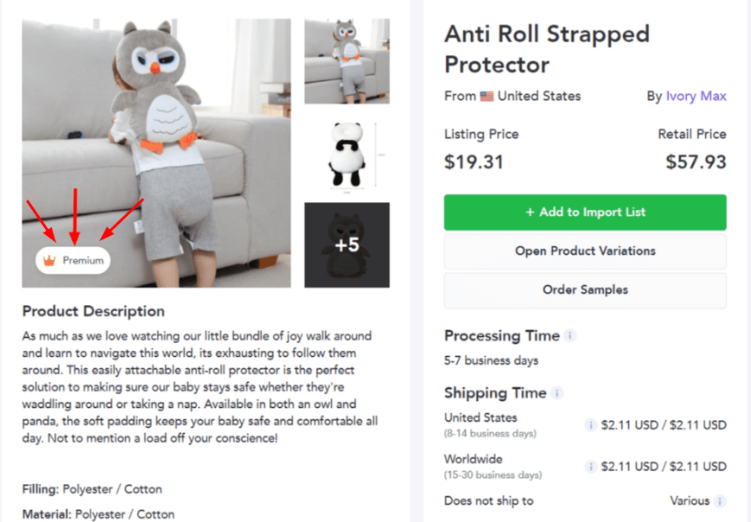The image size is (751, 522).
Task: Click the Order Samples button
Action: point(585,290)
